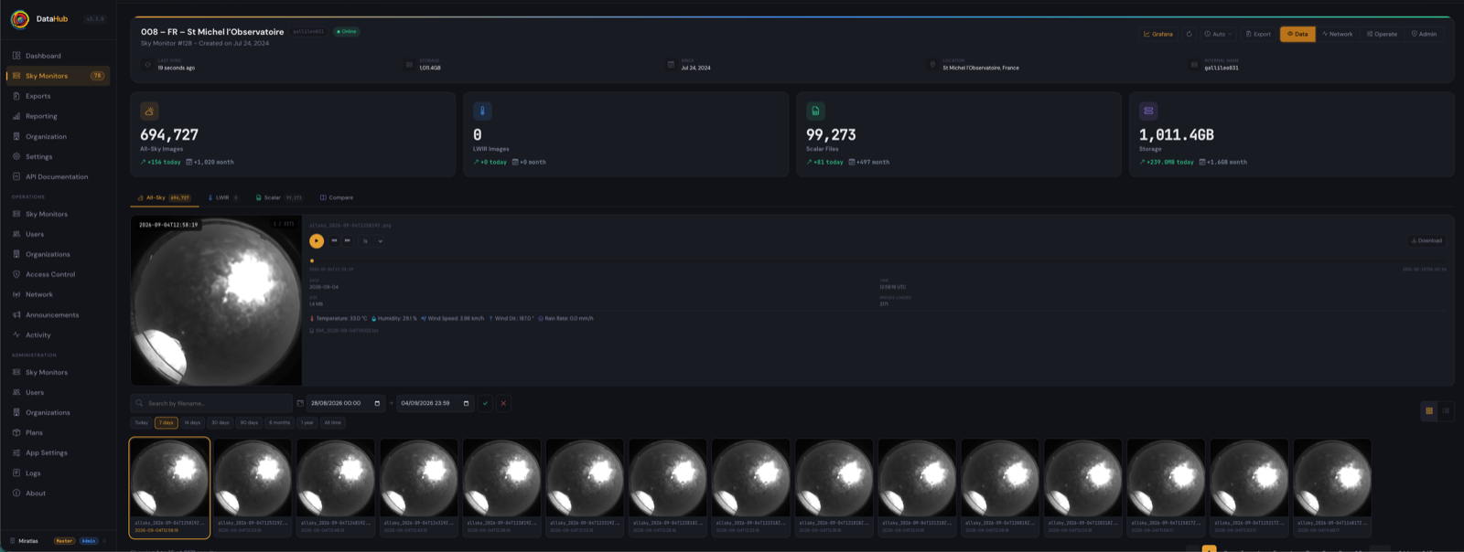Open Reporting in the sidebar
The image size is (1464, 552).
(x=58, y=116)
